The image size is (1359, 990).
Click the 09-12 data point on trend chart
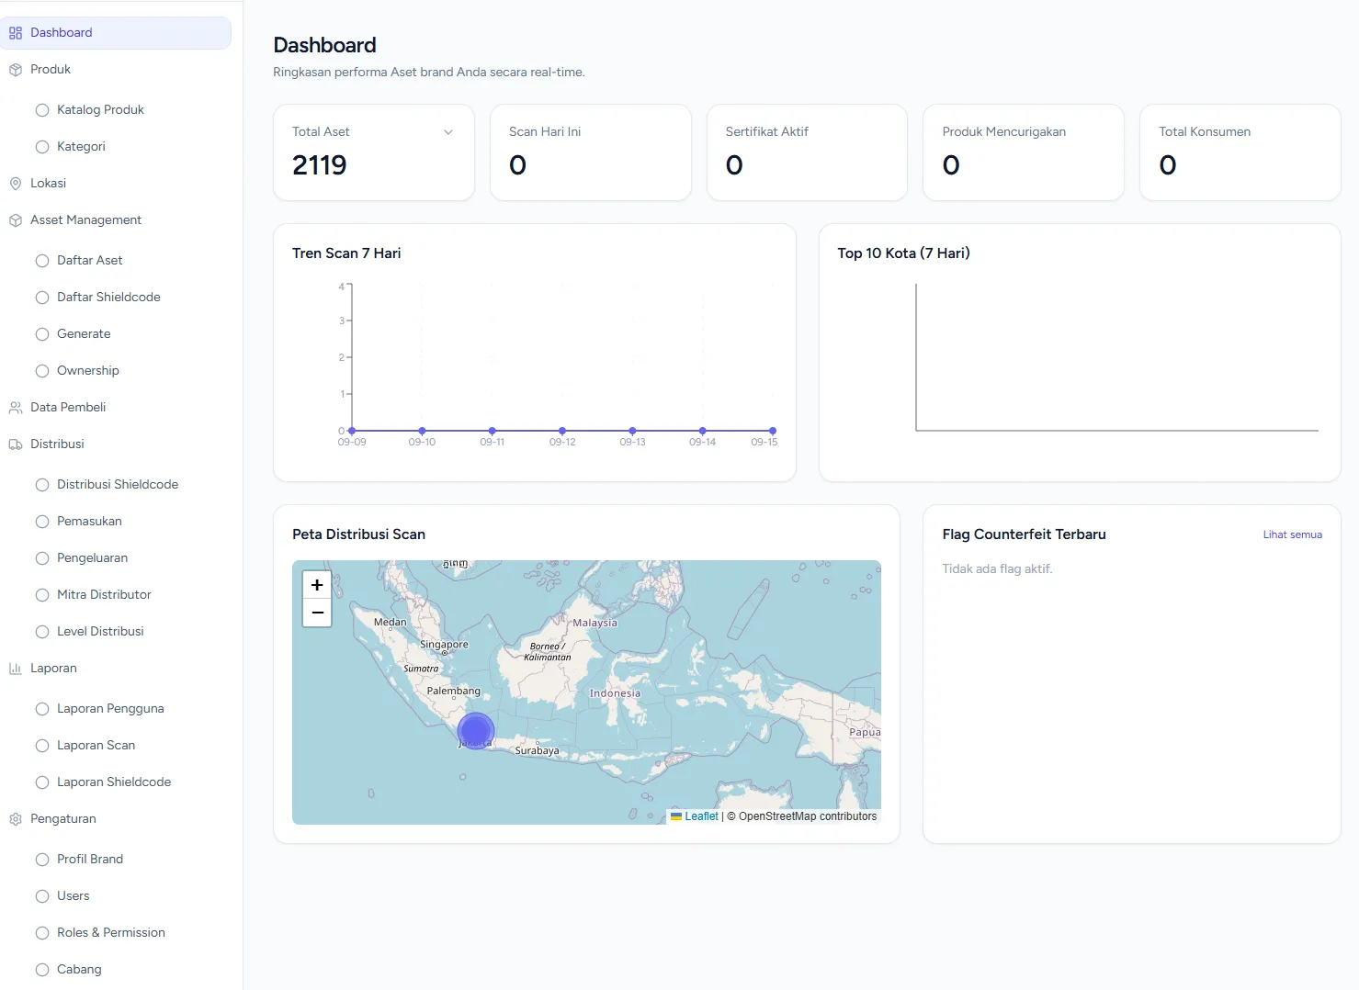click(562, 431)
